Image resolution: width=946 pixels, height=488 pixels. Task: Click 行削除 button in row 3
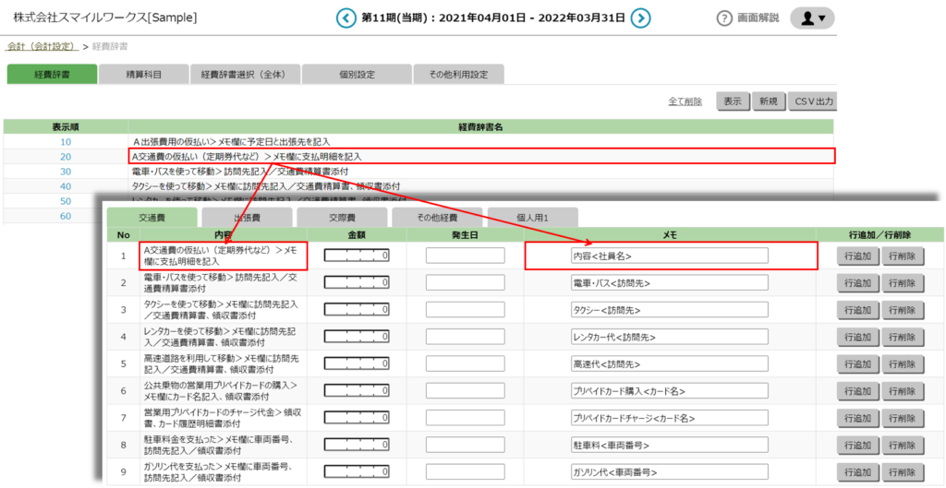point(903,310)
